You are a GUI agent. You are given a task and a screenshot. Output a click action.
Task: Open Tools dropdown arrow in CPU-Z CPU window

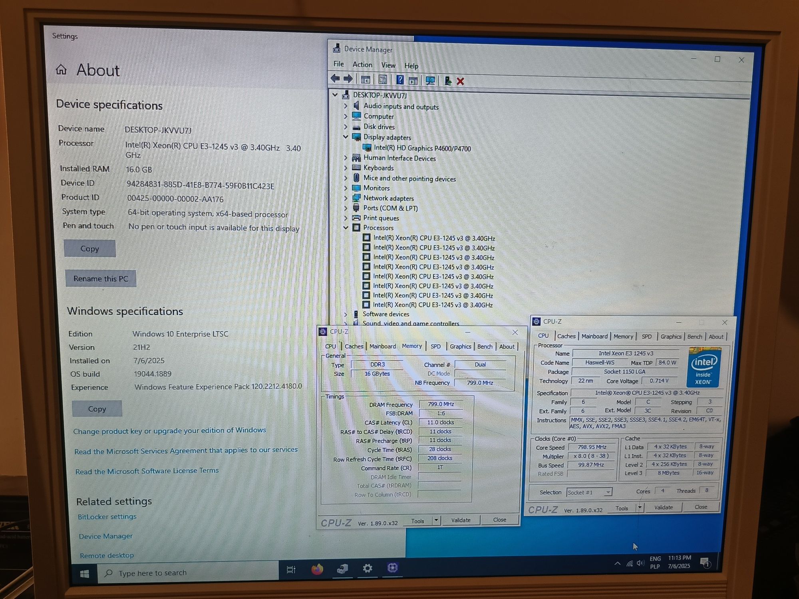click(x=640, y=508)
